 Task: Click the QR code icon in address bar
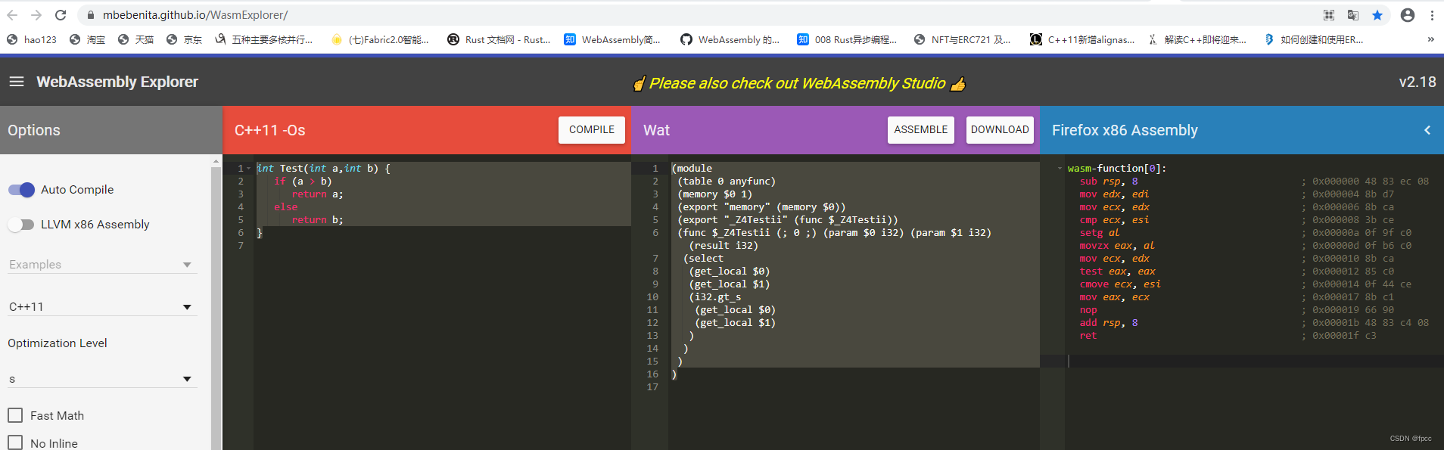(x=1329, y=15)
